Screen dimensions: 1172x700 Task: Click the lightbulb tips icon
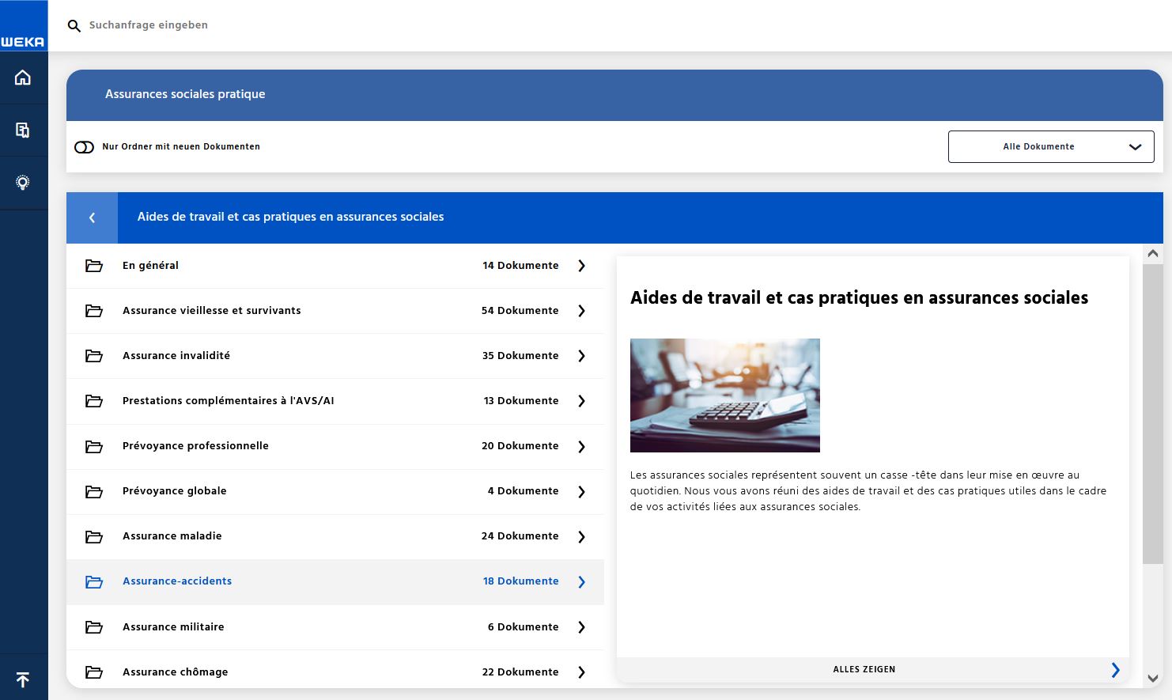(23, 183)
